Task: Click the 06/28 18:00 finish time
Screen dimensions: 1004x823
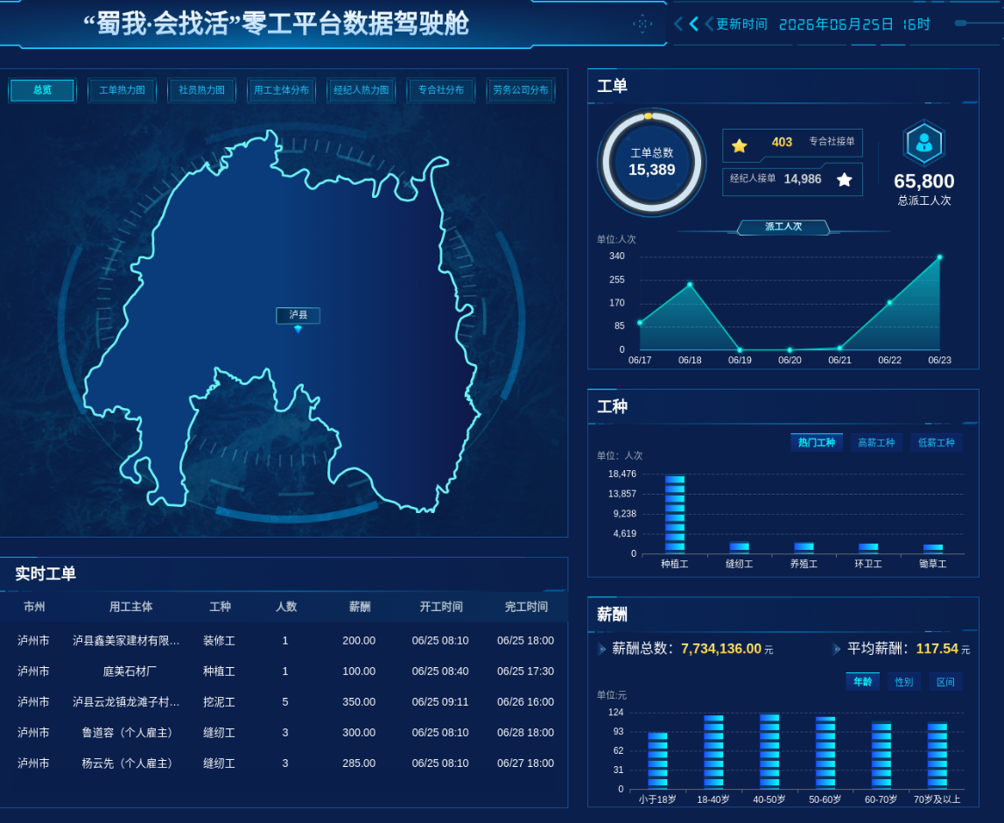Action: 526,733
